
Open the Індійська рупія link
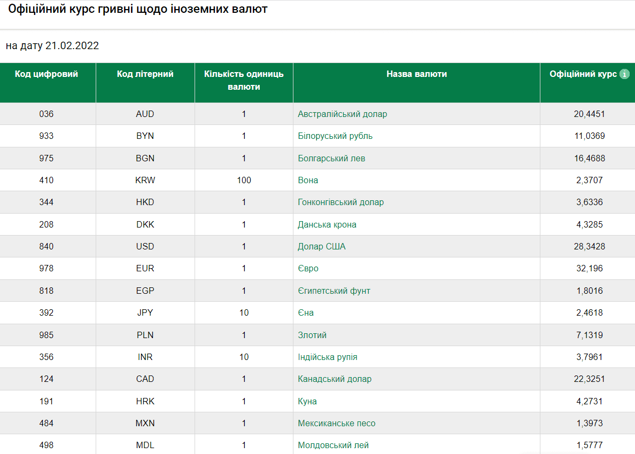tap(327, 357)
